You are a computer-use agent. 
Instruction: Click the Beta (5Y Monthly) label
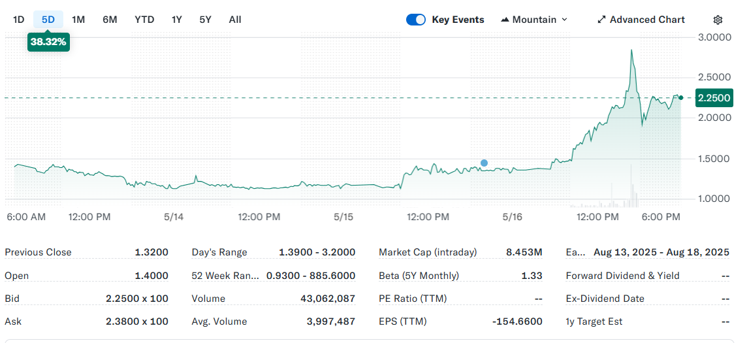coord(419,276)
